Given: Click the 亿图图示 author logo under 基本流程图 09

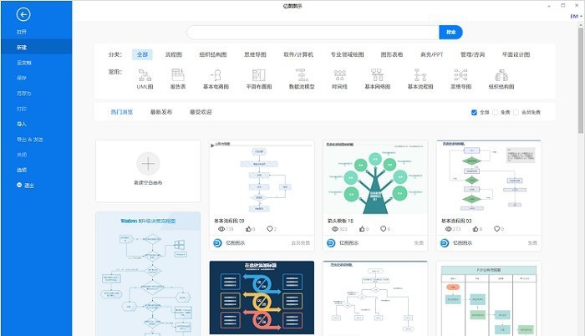Looking at the screenshot, I should coord(217,243).
